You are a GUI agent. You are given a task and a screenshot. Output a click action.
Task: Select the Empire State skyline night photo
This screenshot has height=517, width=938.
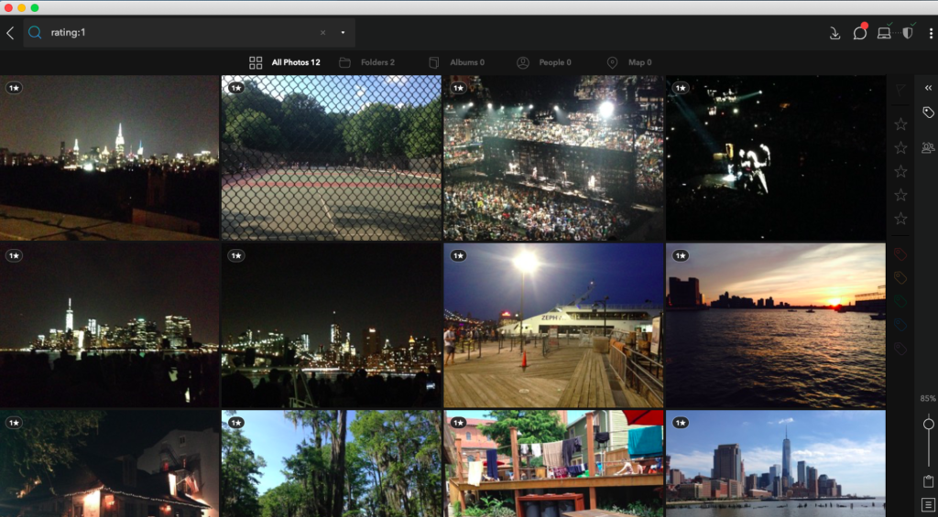click(x=110, y=157)
